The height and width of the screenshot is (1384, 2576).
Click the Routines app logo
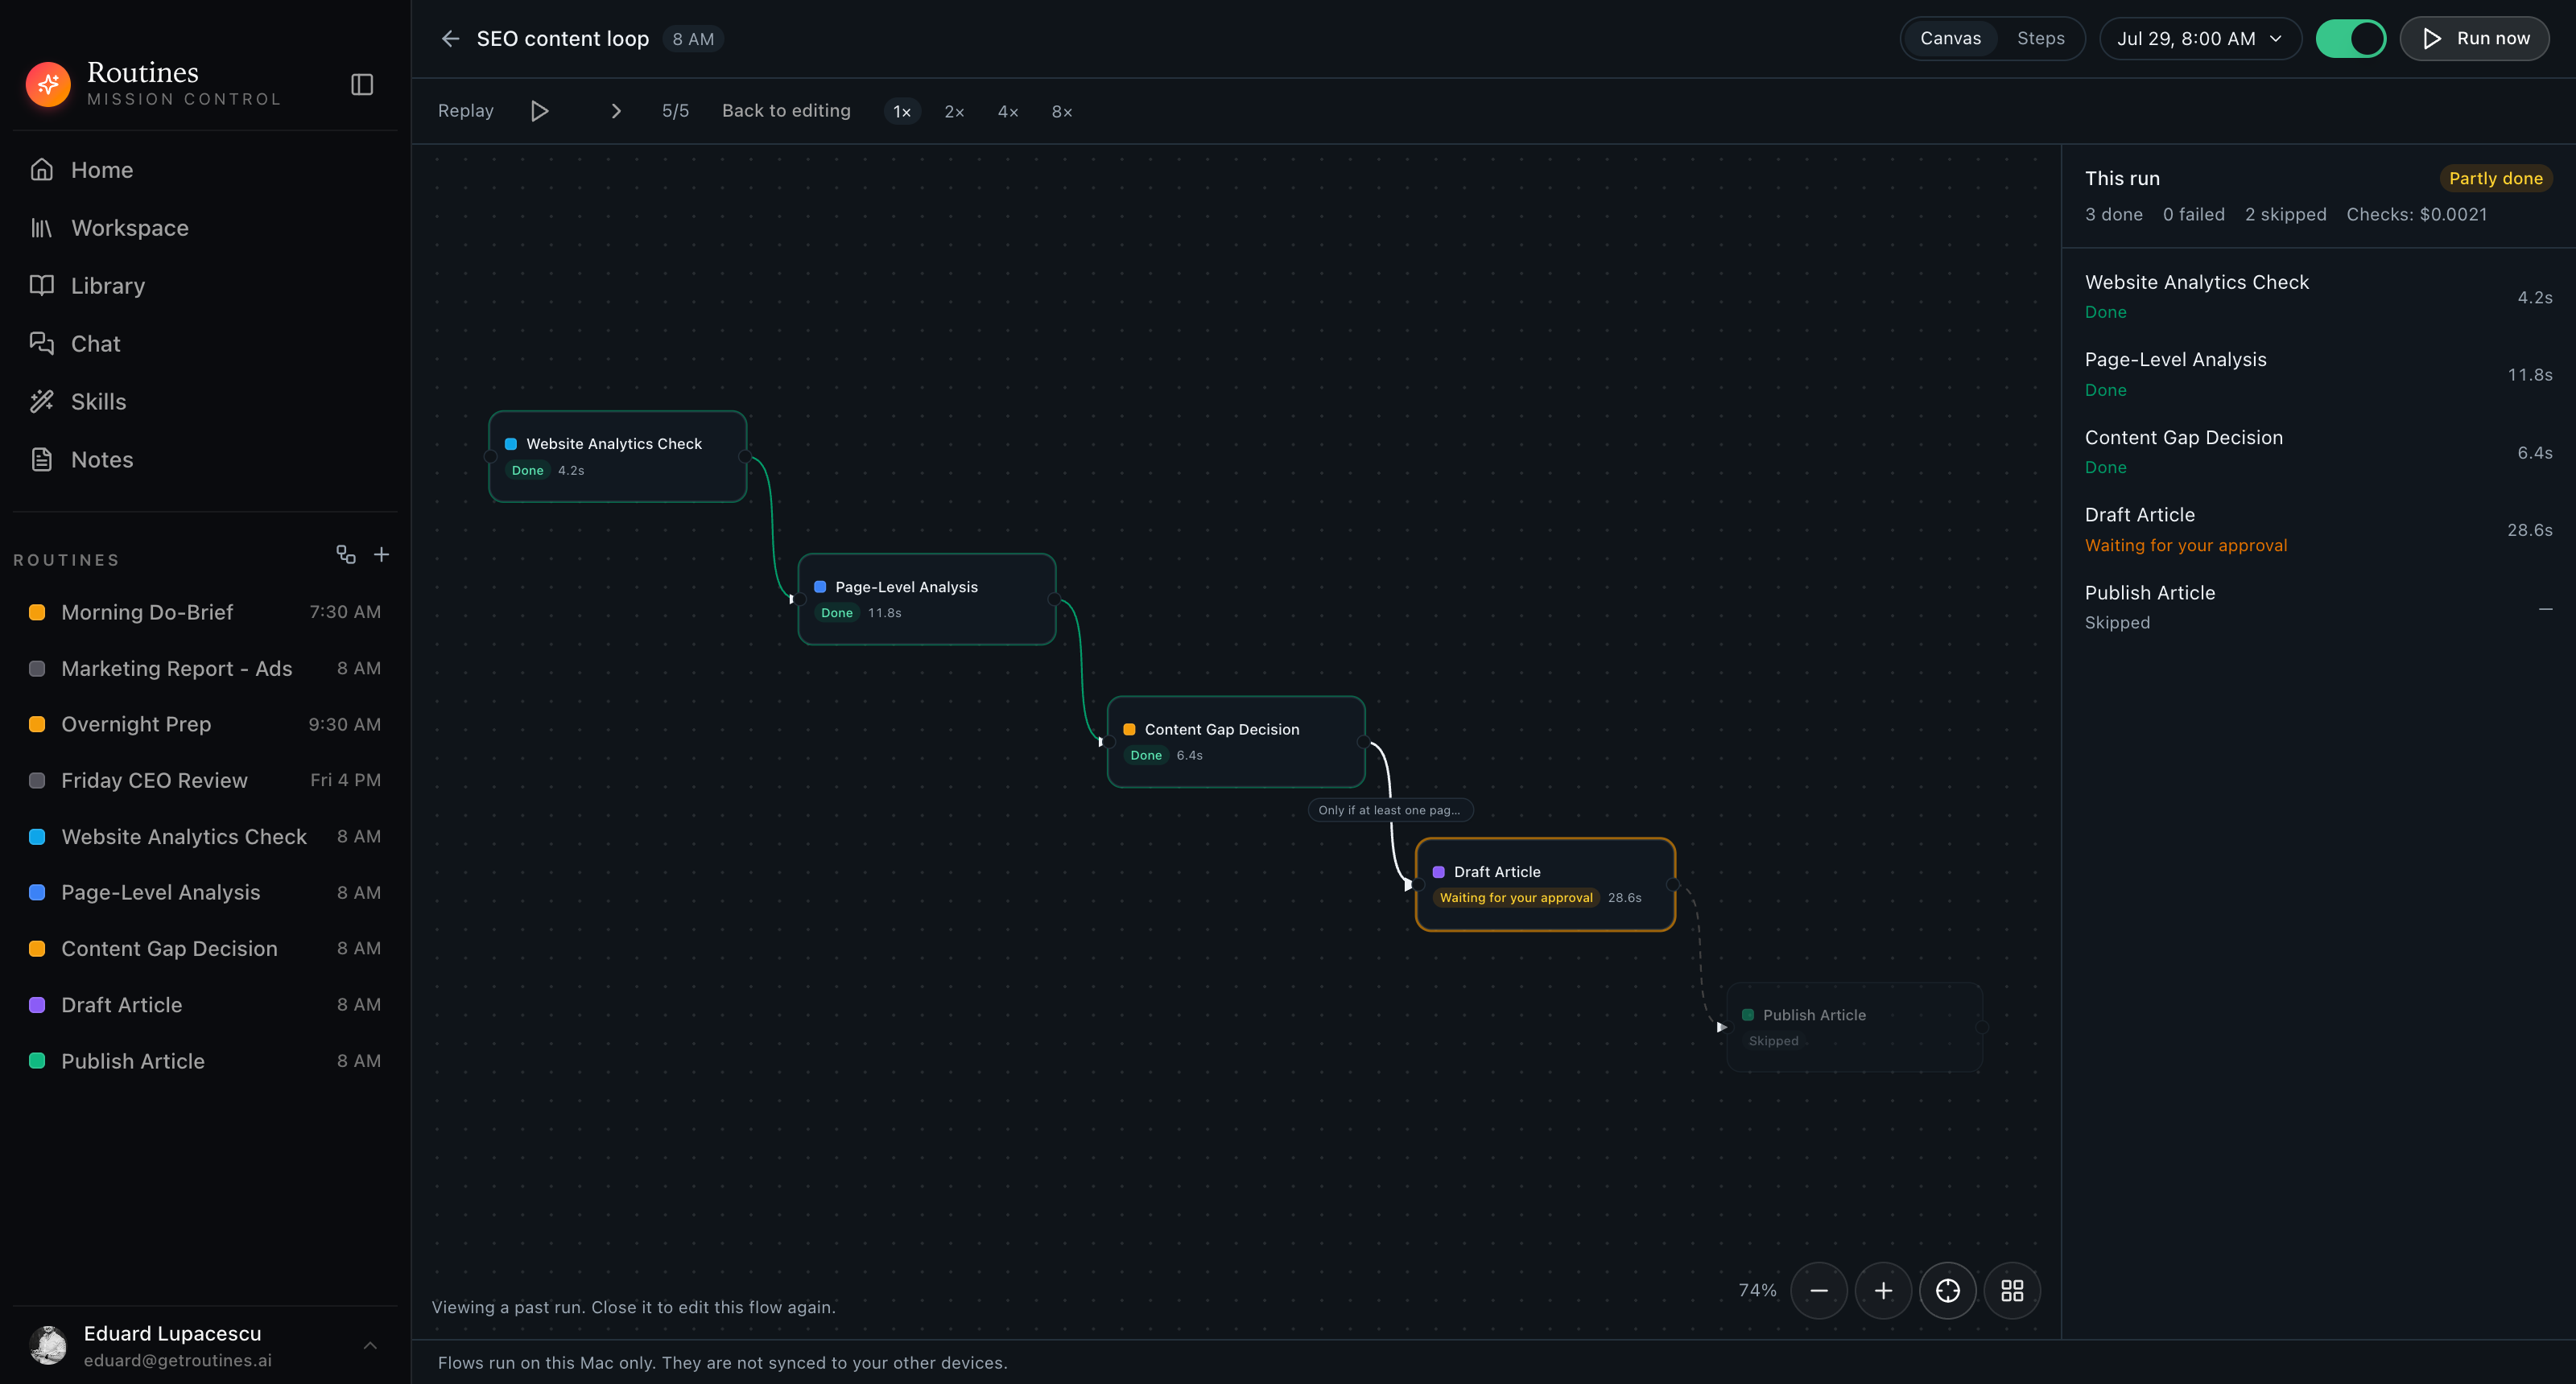(48, 84)
